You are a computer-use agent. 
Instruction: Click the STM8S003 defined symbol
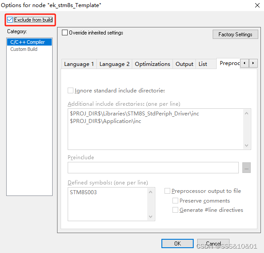[83, 192]
